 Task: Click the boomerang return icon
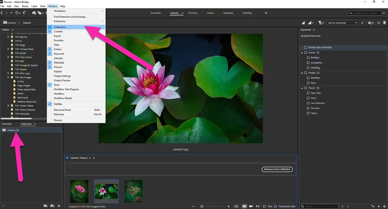[x=24, y=13]
